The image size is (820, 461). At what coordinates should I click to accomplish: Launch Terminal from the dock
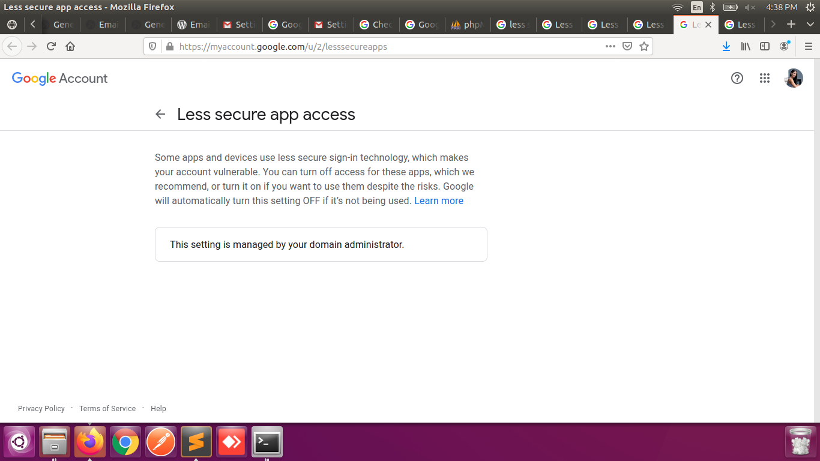tap(267, 442)
